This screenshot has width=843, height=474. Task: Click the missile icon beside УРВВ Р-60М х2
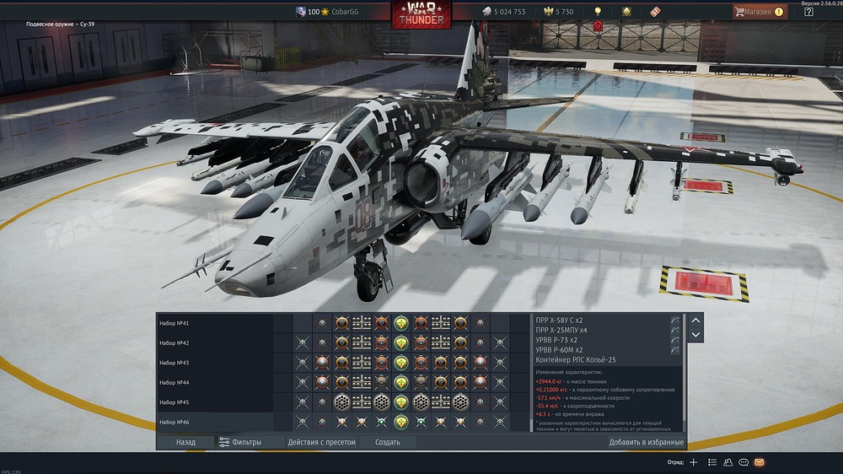(x=674, y=350)
